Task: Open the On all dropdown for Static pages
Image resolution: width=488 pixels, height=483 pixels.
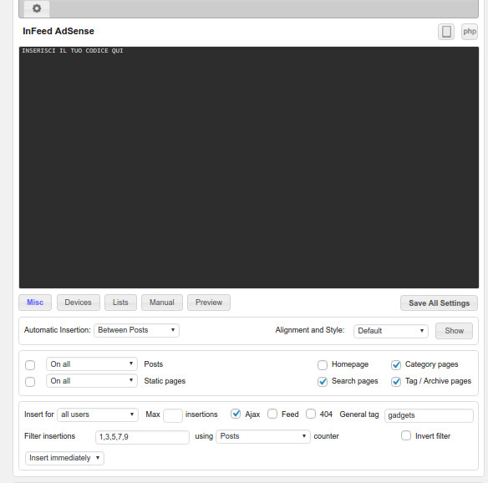Action: [x=92, y=381]
